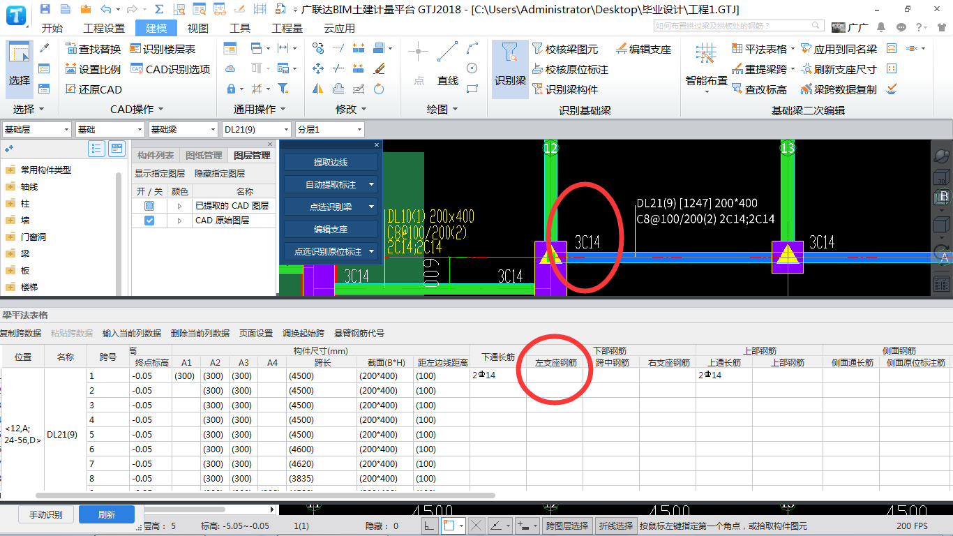The width and height of the screenshot is (953, 536).
Task: Click the mirror tool in 修改 group
Action: coord(318,89)
